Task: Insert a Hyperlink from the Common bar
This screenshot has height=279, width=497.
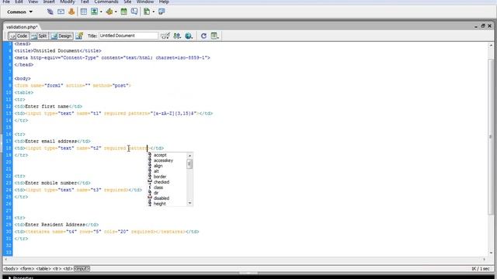Action: (50, 12)
